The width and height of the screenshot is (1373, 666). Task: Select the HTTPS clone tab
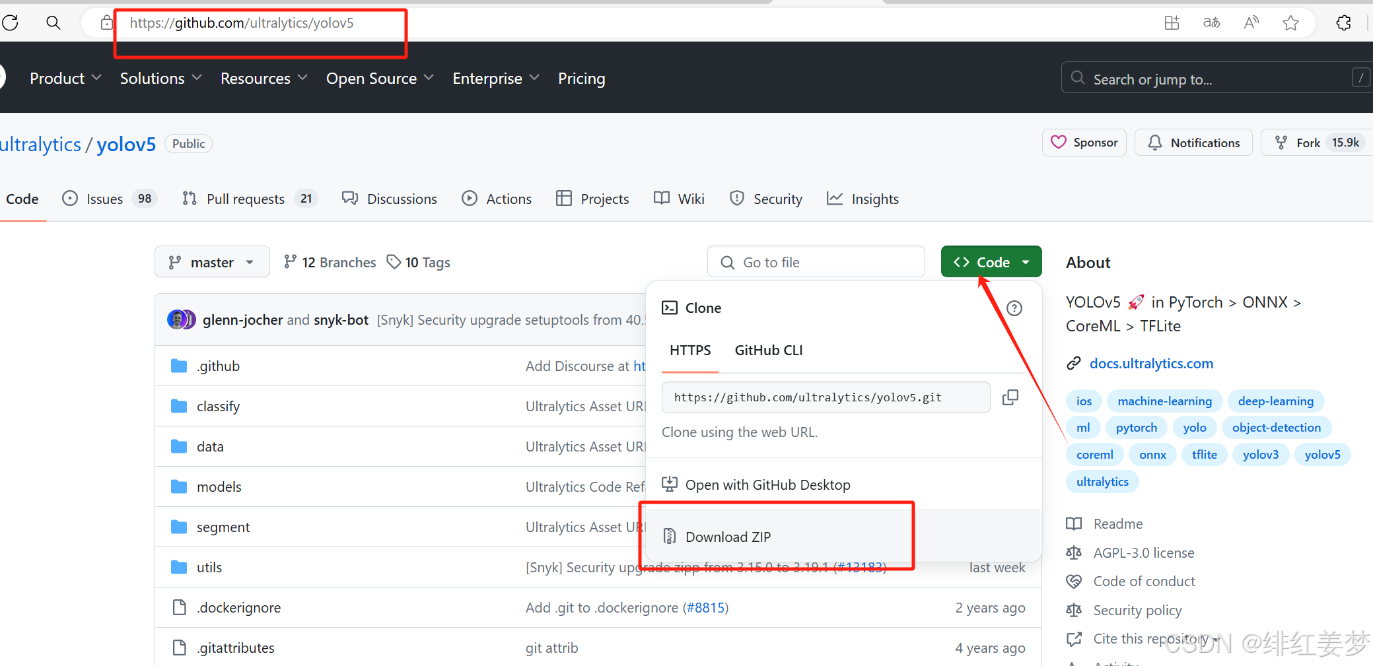click(x=690, y=350)
